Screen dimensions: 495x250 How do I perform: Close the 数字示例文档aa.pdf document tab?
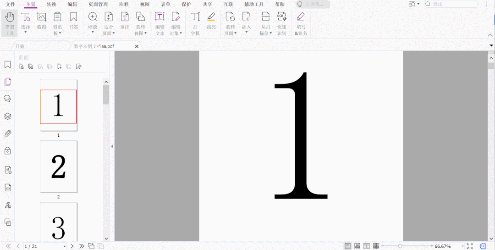137,46
